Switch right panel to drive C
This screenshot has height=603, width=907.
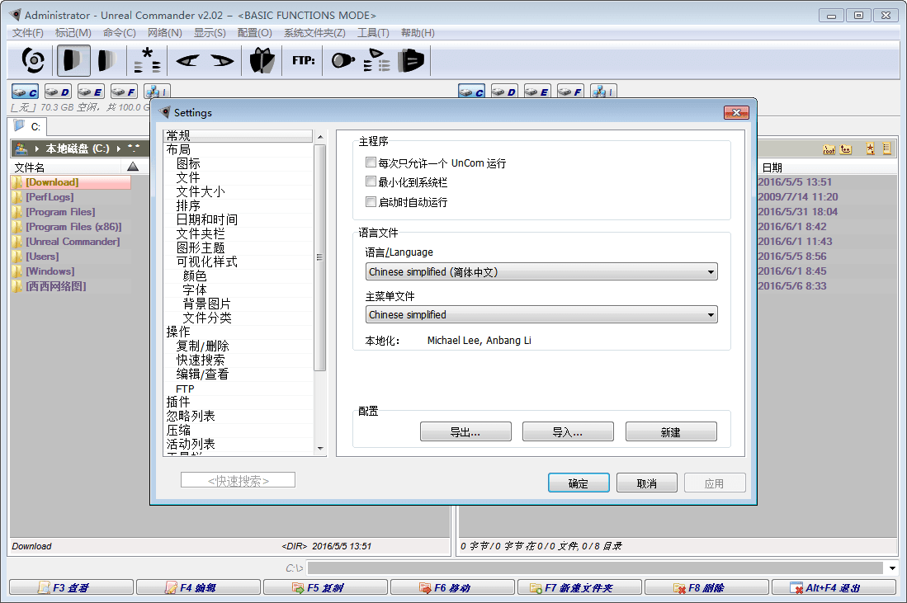pos(471,92)
